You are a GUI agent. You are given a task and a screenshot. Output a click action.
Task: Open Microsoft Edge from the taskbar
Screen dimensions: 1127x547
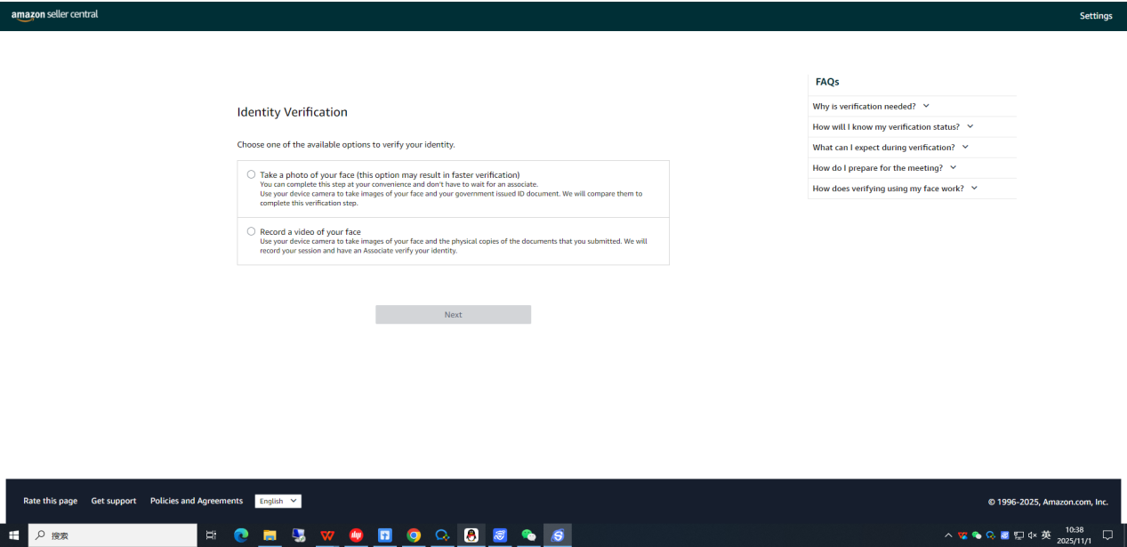[241, 535]
